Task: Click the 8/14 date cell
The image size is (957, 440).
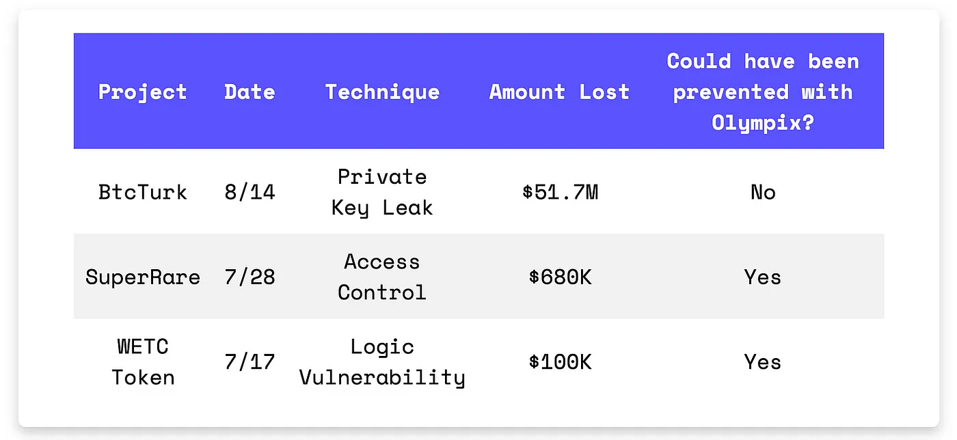Action: pos(250,192)
